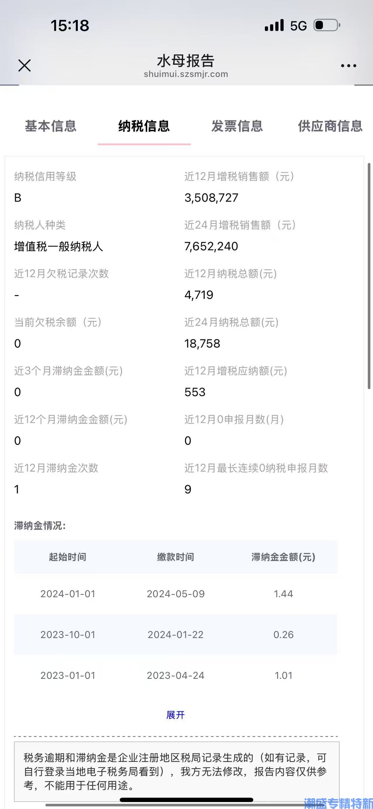Go to the 供应商信息 tab
This screenshot has width=373, height=809.
330,126
